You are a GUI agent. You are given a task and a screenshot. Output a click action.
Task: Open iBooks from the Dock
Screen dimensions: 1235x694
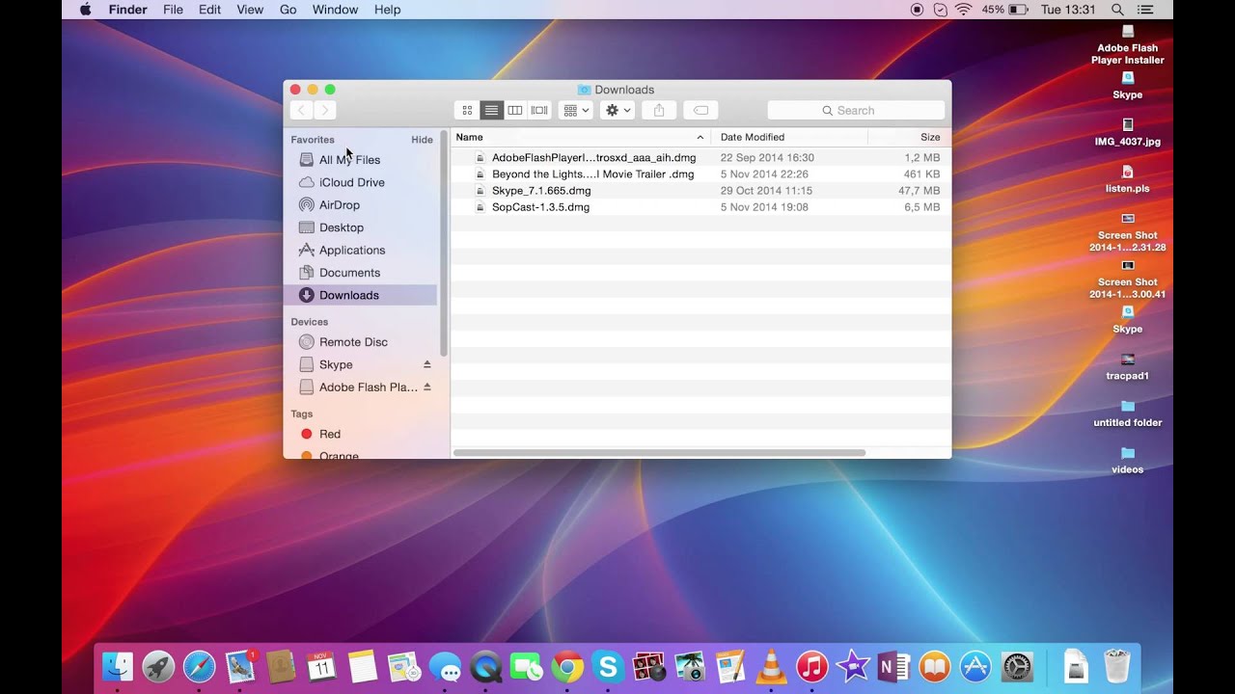935,666
